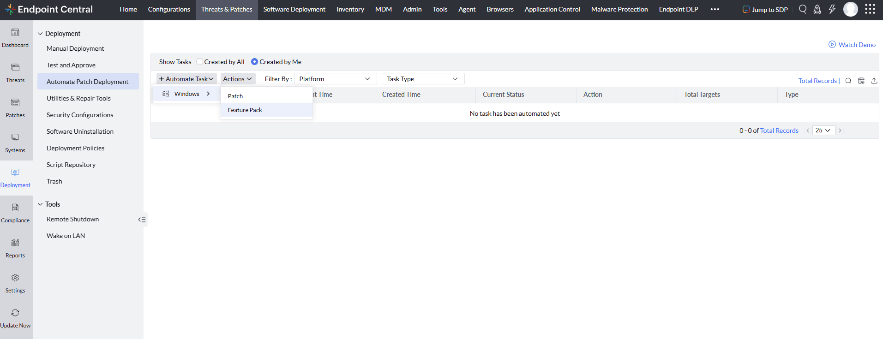
Task: Open the Software Deployment tab
Action: point(294,10)
